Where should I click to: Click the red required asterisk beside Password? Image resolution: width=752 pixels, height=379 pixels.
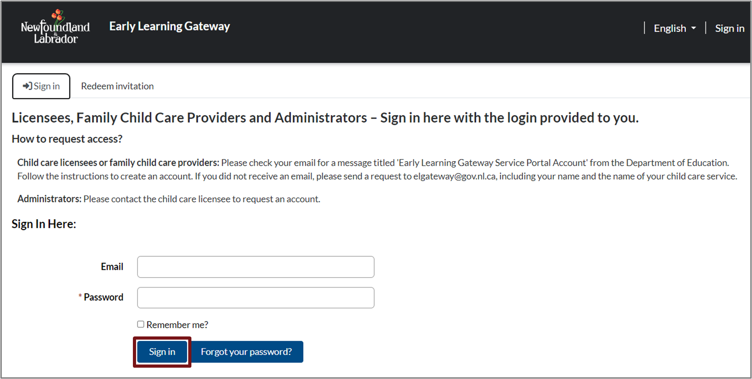pyautogui.click(x=80, y=297)
